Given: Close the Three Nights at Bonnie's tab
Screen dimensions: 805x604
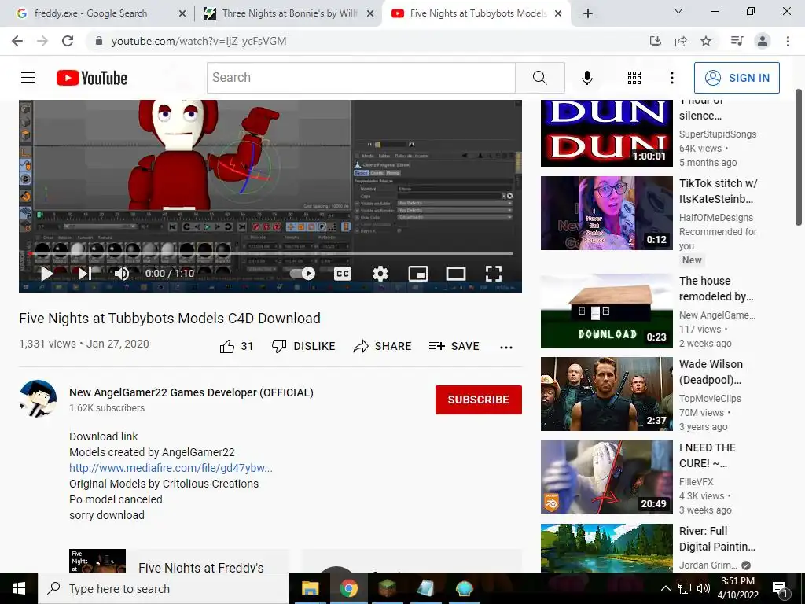Looking at the screenshot, I should [370, 14].
